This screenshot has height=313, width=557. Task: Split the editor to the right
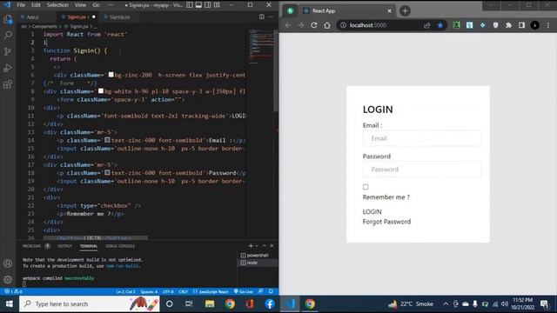(x=261, y=17)
